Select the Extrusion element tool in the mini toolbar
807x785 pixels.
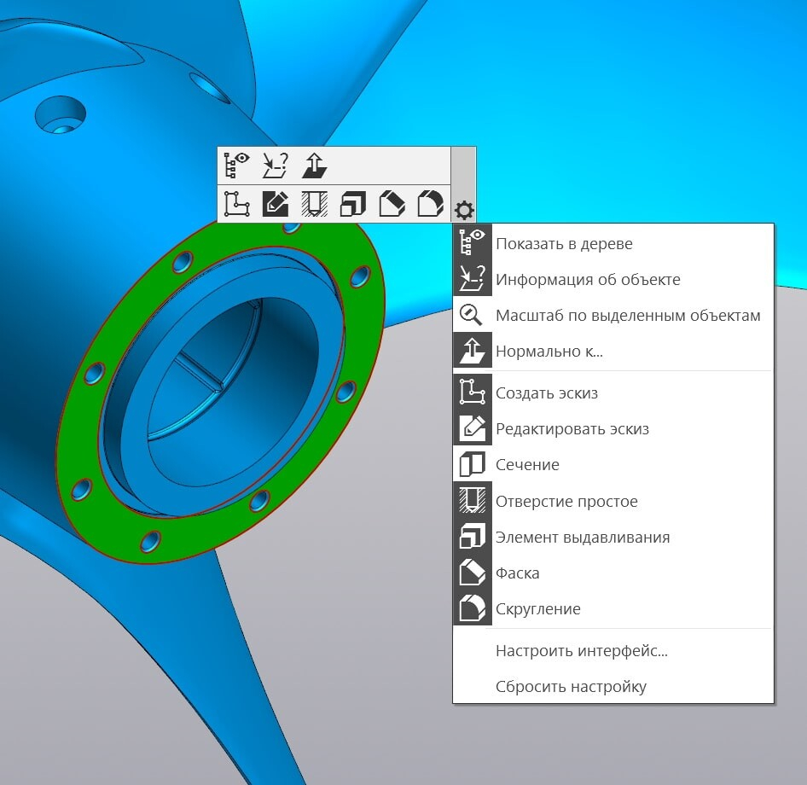(x=353, y=204)
